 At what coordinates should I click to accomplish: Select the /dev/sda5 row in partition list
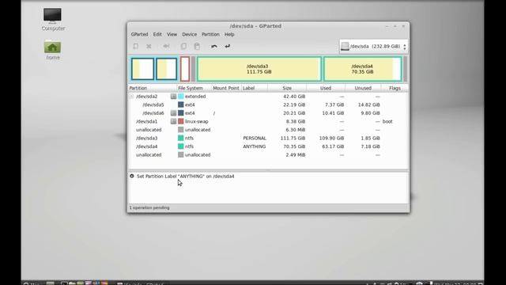tap(268, 104)
